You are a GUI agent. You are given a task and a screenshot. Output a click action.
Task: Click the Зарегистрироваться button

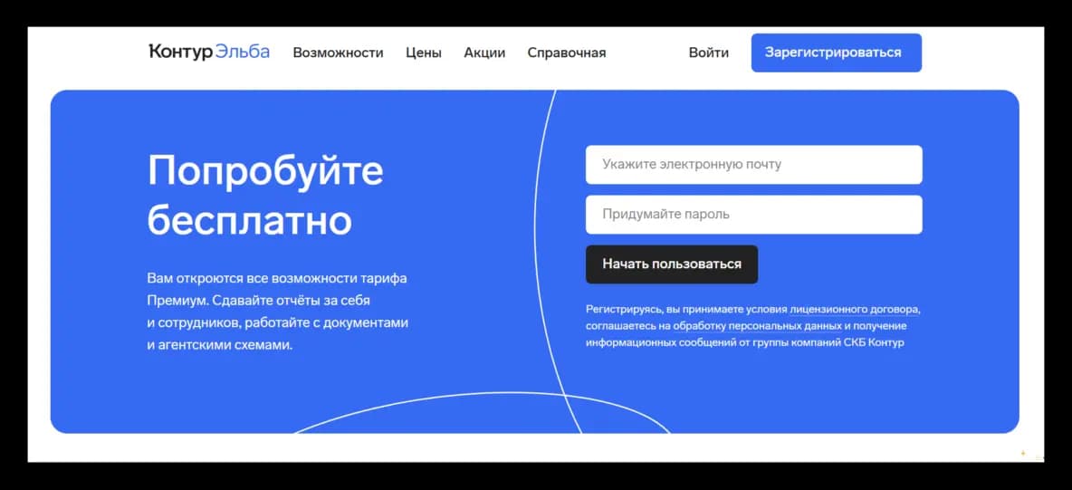[836, 53]
